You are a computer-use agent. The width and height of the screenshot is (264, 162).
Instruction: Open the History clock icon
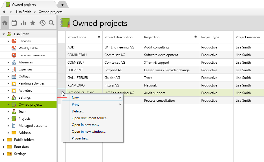point(42,23)
